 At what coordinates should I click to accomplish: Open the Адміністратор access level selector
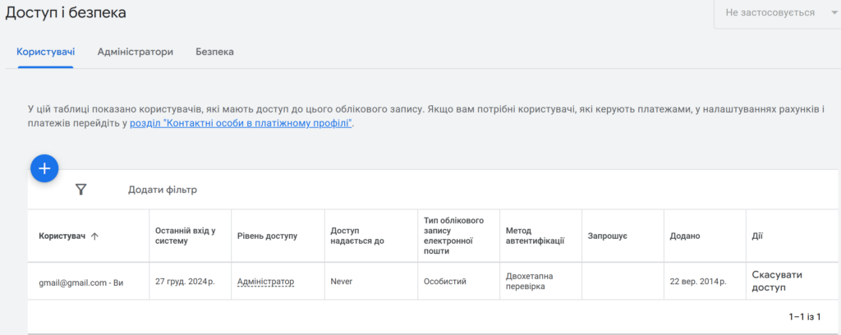(x=265, y=282)
